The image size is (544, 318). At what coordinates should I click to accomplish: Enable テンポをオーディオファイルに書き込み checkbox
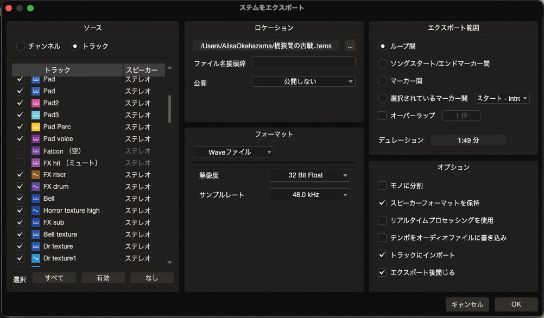[x=382, y=238]
